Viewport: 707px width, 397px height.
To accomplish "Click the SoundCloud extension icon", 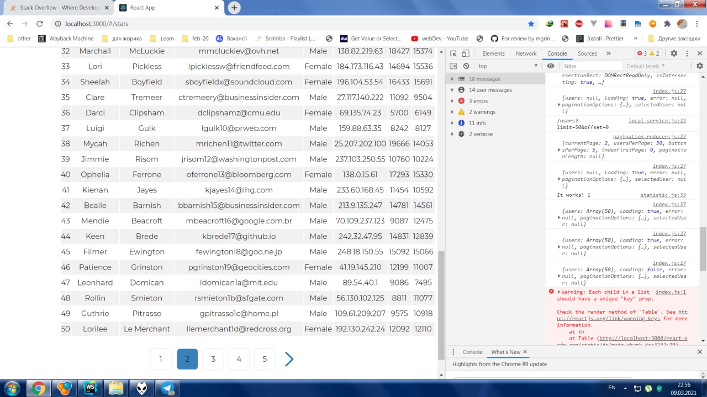I will tap(653, 24).
